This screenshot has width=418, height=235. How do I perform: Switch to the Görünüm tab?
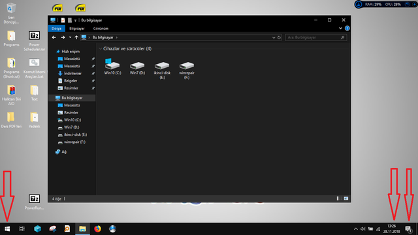pos(101,29)
